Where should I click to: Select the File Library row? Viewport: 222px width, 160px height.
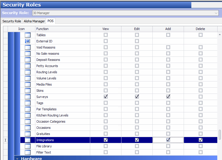[x=44, y=146]
